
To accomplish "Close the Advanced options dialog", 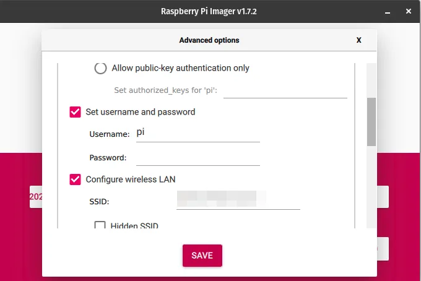I will click(x=358, y=40).
